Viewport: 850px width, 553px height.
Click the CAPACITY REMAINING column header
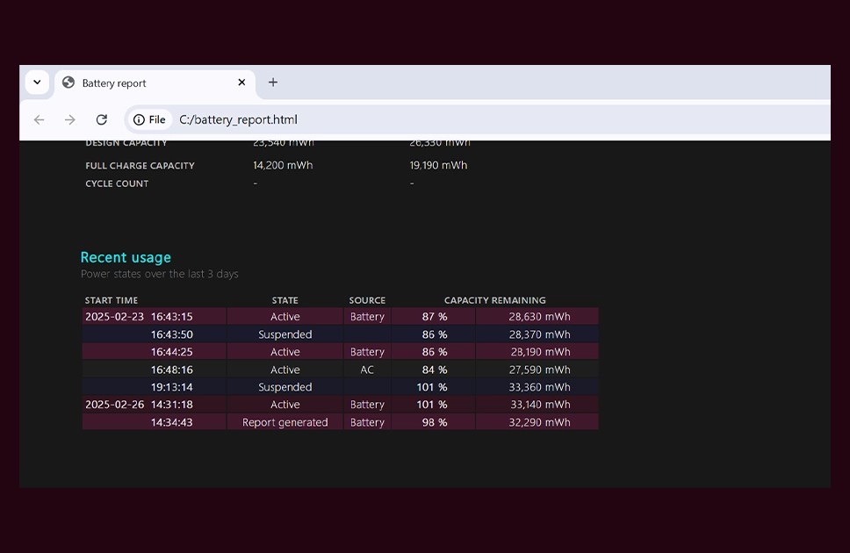495,300
